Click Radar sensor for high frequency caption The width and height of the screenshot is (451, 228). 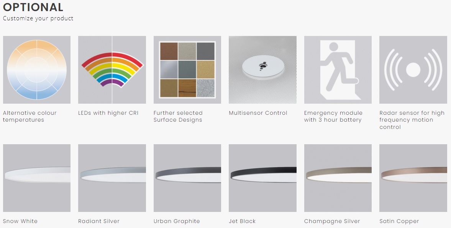(x=412, y=120)
